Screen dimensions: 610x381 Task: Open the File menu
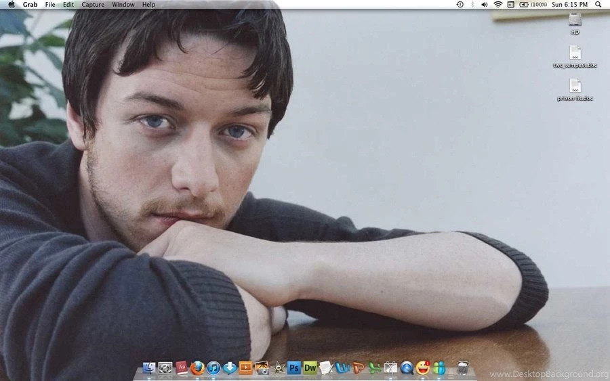coord(49,5)
